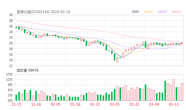Toggle the MA20 legend entry
Screen dimensions: 186x110
163,12
